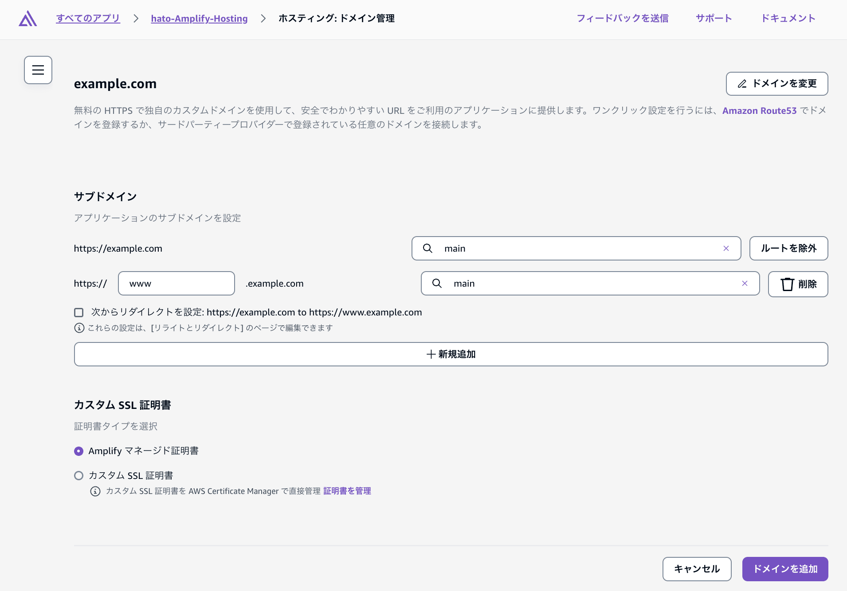Open hato-Amplify-Hosting breadcrumb link

[199, 18]
